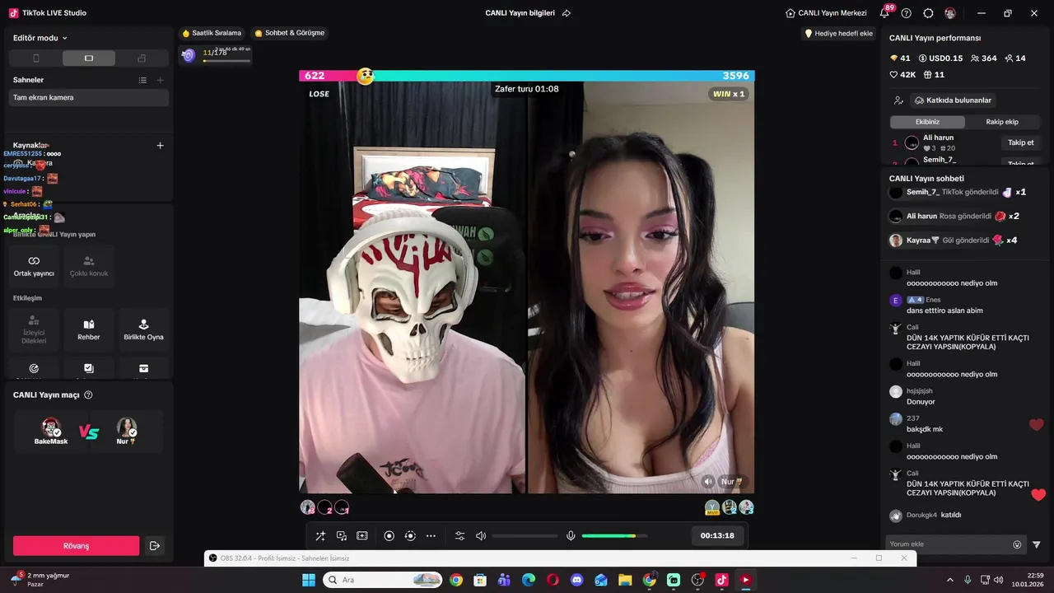Open TikTok LIVE Studio taskbar icon
The image size is (1054, 593).
tap(722, 580)
